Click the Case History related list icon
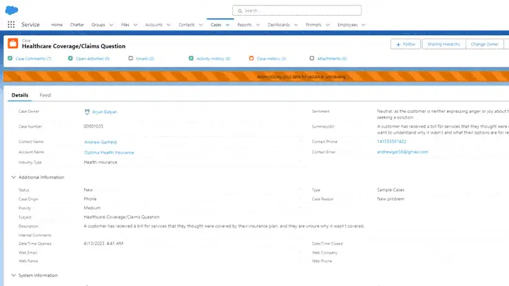The height and width of the screenshot is (286, 509). tap(251, 59)
